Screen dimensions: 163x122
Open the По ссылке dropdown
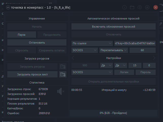coord(92,43)
